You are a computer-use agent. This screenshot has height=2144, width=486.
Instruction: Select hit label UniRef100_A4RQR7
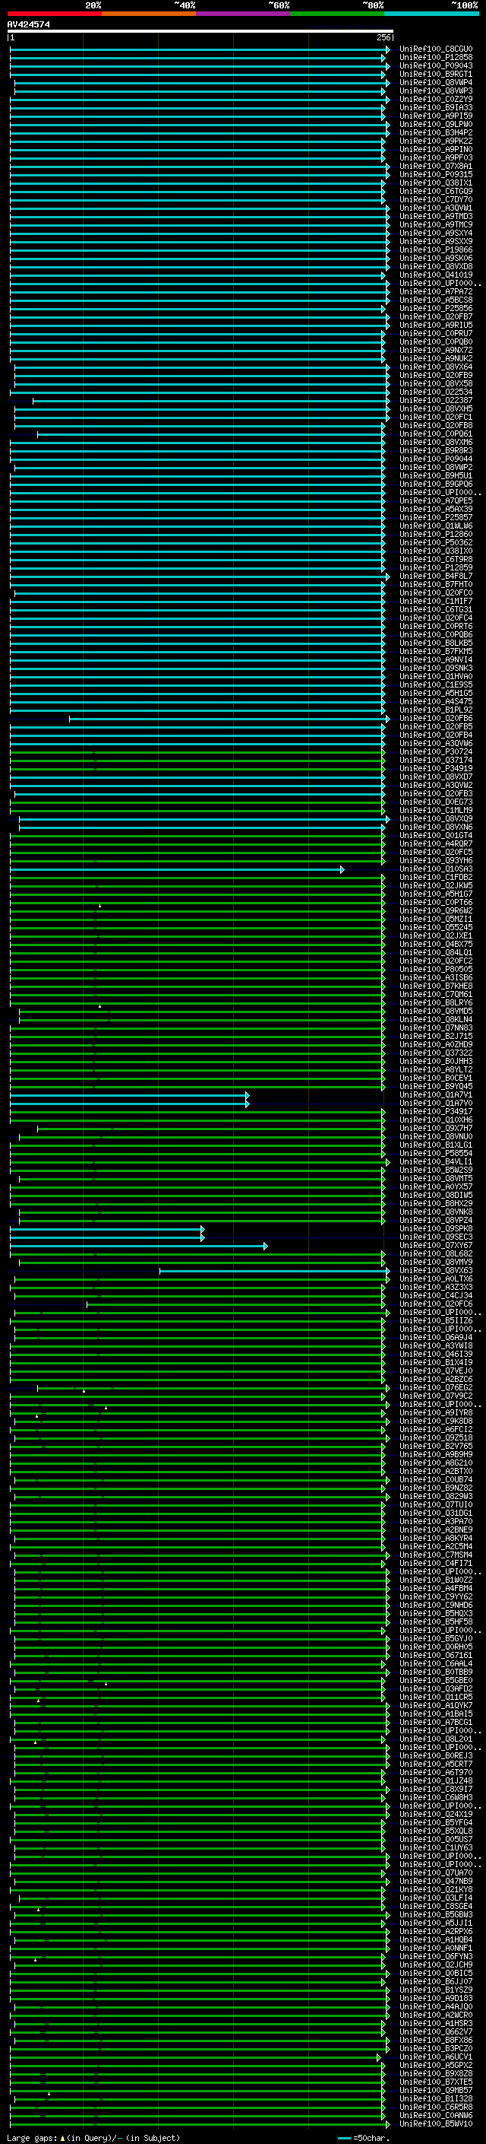click(435, 844)
